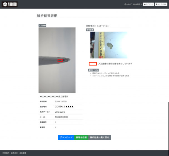Click the ARBITO logo
Image resolution: width=169 pixels, height=156 pixels.
[10, 4]
